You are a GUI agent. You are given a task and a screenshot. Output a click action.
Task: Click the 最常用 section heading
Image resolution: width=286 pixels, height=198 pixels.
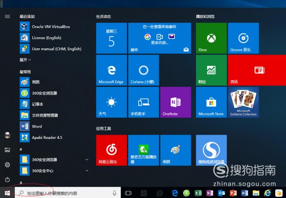tap(25, 72)
